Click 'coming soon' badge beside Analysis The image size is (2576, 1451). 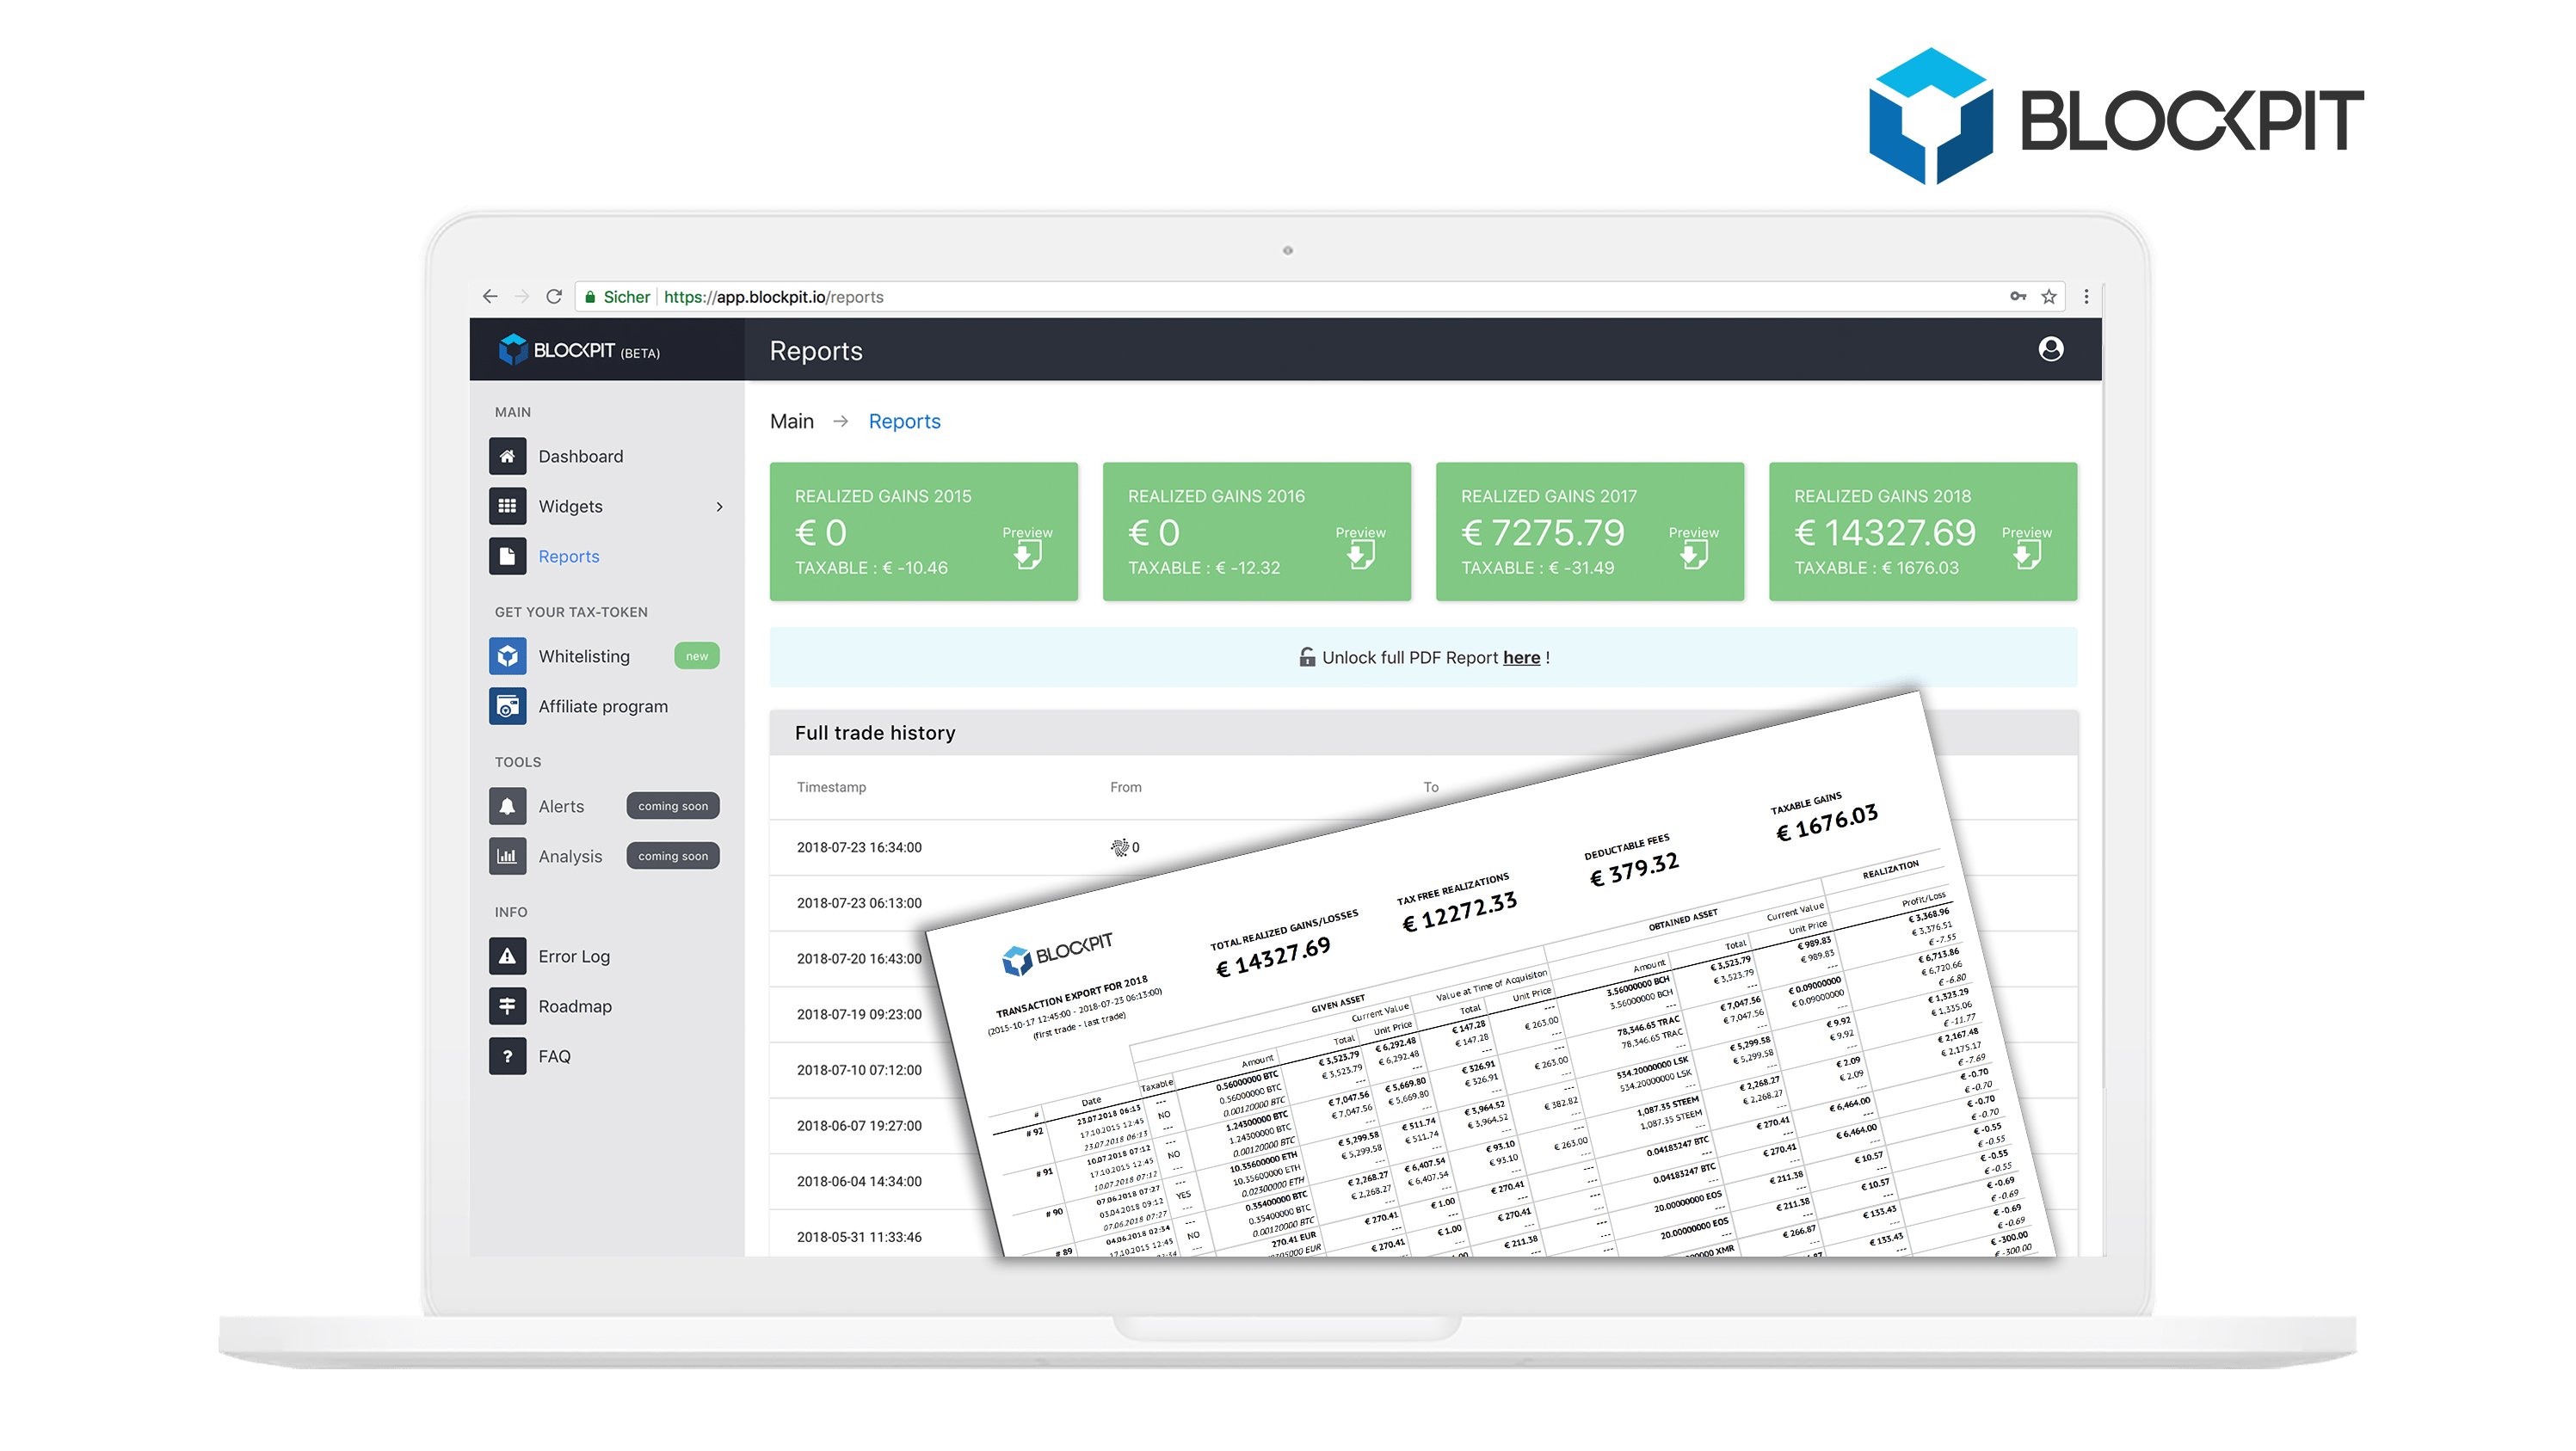(x=673, y=856)
